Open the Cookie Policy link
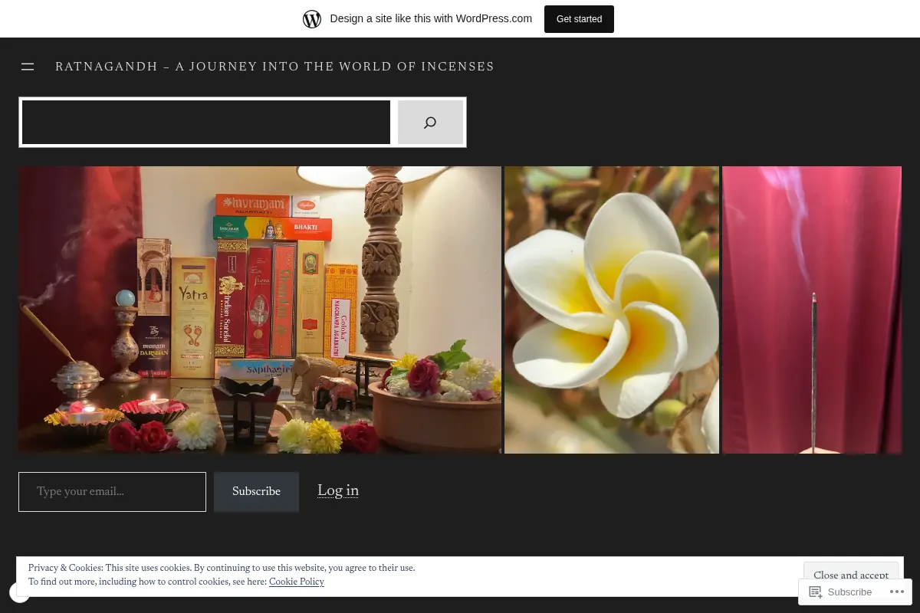Image resolution: width=920 pixels, height=613 pixels. point(297,582)
